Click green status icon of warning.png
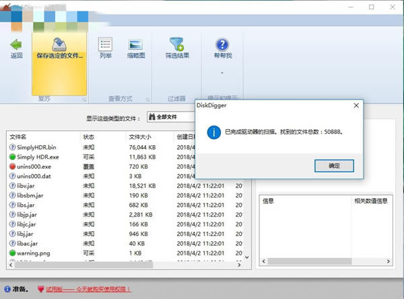Viewport: 404px width, 299px height. [12, 253]
